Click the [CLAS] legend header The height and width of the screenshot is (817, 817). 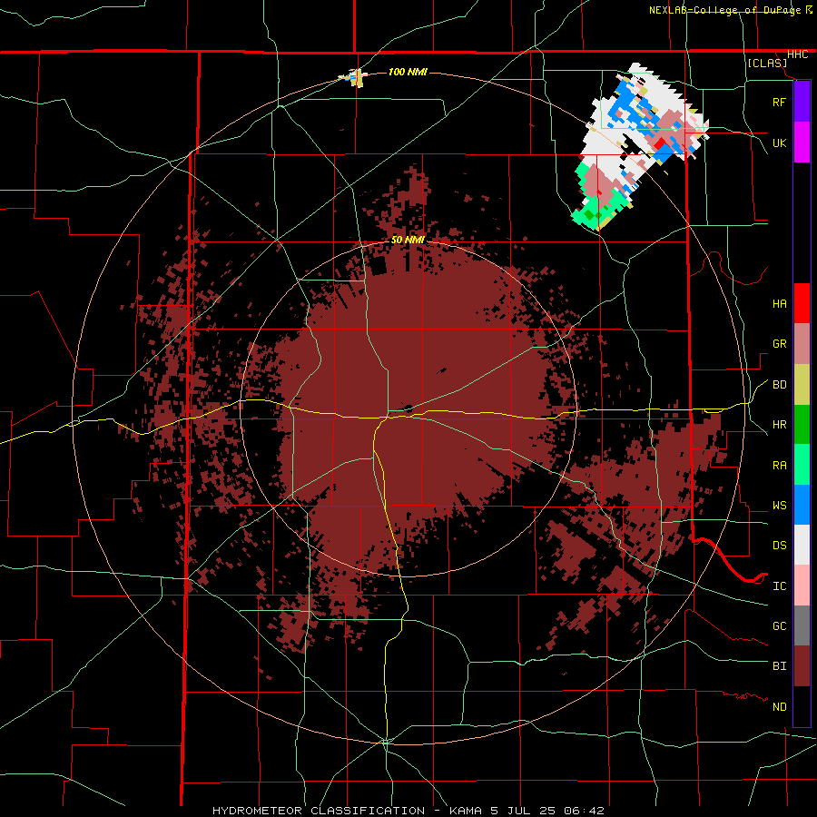tap(767, 64)
